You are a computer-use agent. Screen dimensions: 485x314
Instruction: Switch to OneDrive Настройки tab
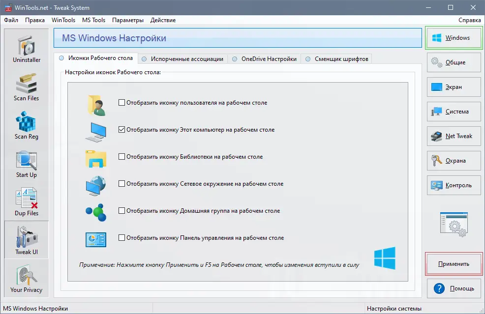point(264,58)
